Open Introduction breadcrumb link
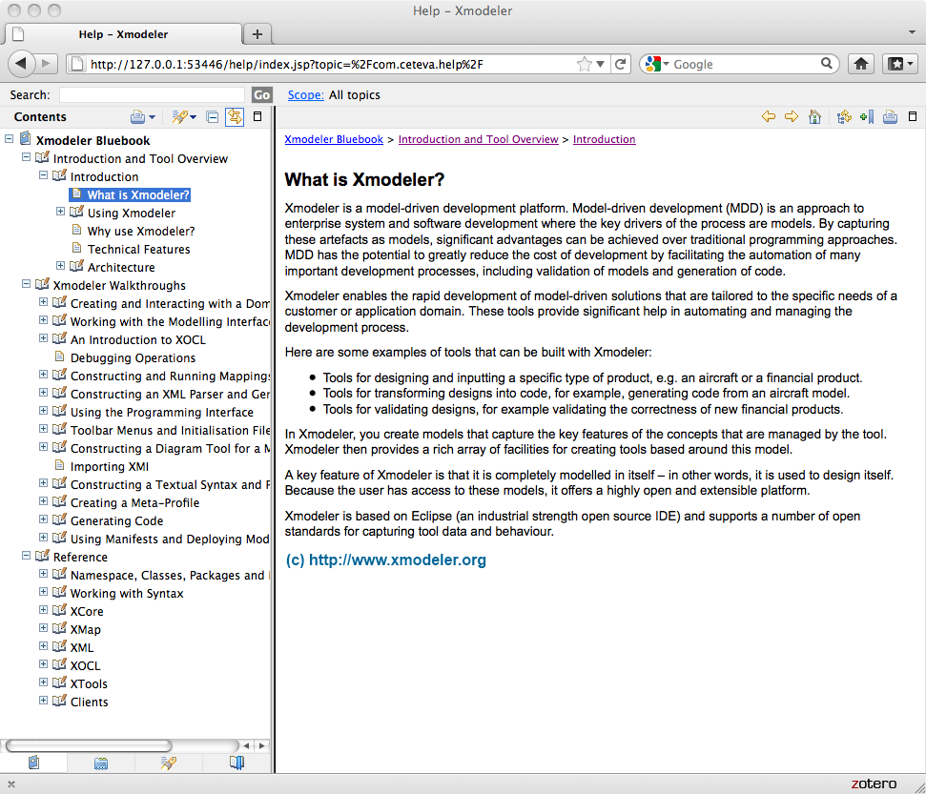Image resolution: width=926 pixels, height=794 pixels. [x=605, y=139]
